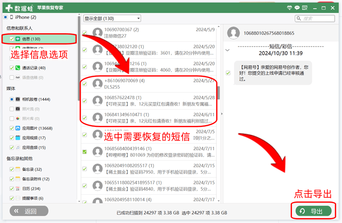The width and height of the screenshot is (342, 223).
Task: Click the 相机胶卷 camera icon
Action: point(18,99)
